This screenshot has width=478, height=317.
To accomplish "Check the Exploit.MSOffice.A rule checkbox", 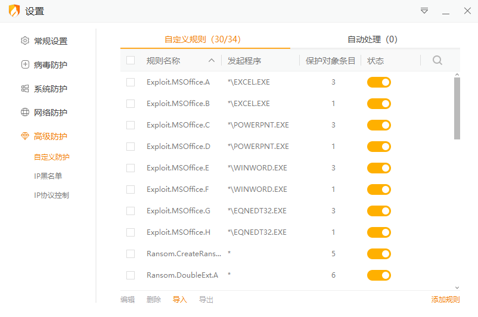I will point(131,82).
